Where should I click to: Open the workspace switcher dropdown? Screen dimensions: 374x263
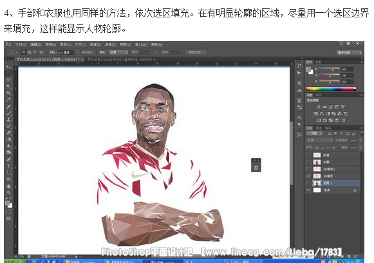tap(349, 53)
